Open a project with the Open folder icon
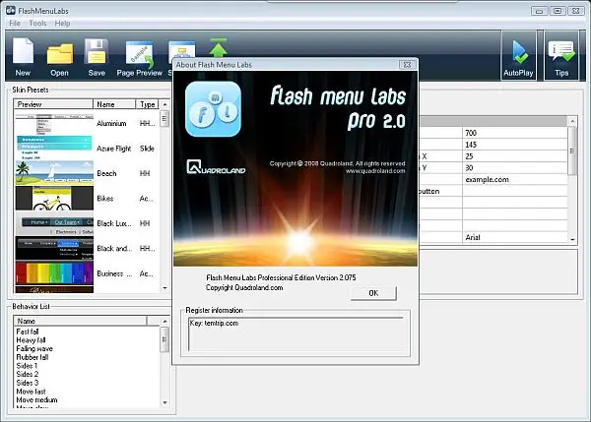The image size is (591, 422). (59, 56)
